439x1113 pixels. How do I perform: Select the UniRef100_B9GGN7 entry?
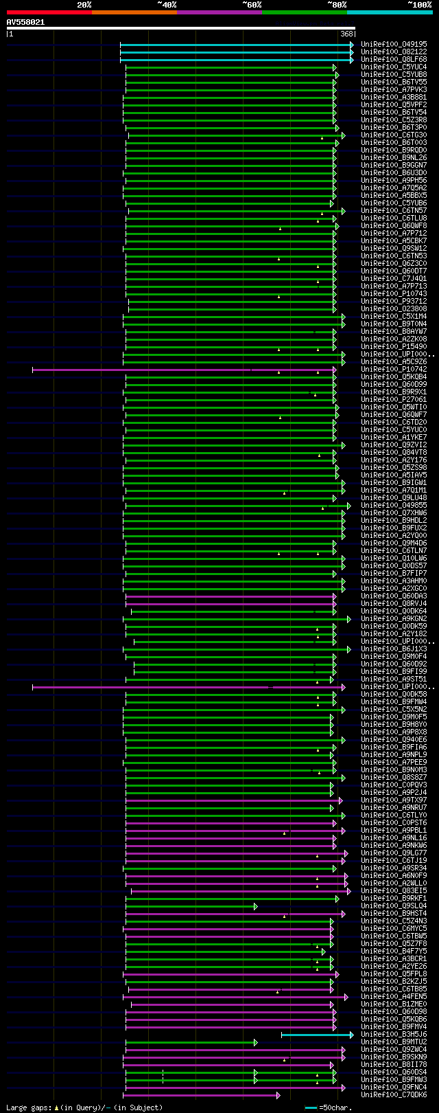point(394,166)
